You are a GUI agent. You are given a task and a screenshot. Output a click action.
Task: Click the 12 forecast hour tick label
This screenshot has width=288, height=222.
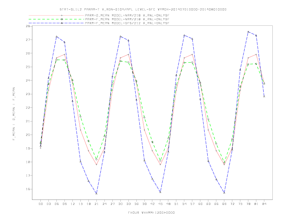click(x=73, y=204)
